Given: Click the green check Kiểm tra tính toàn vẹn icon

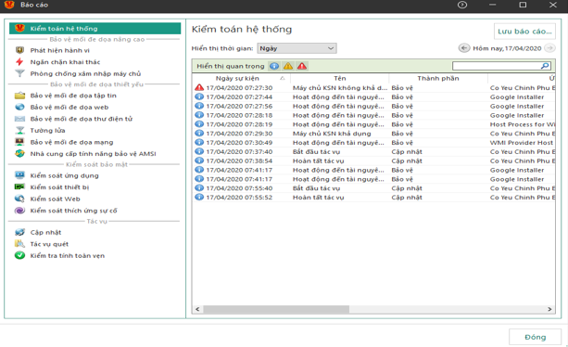Looking at the screenshot, I should (19, 255).
